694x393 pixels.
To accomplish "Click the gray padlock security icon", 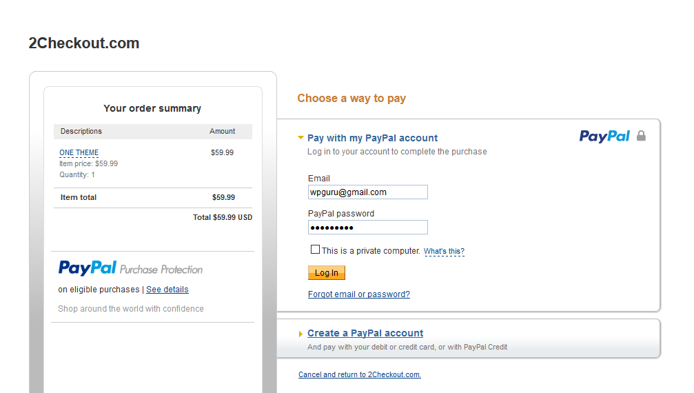I will pyautogui.click(x=641, y=136).
